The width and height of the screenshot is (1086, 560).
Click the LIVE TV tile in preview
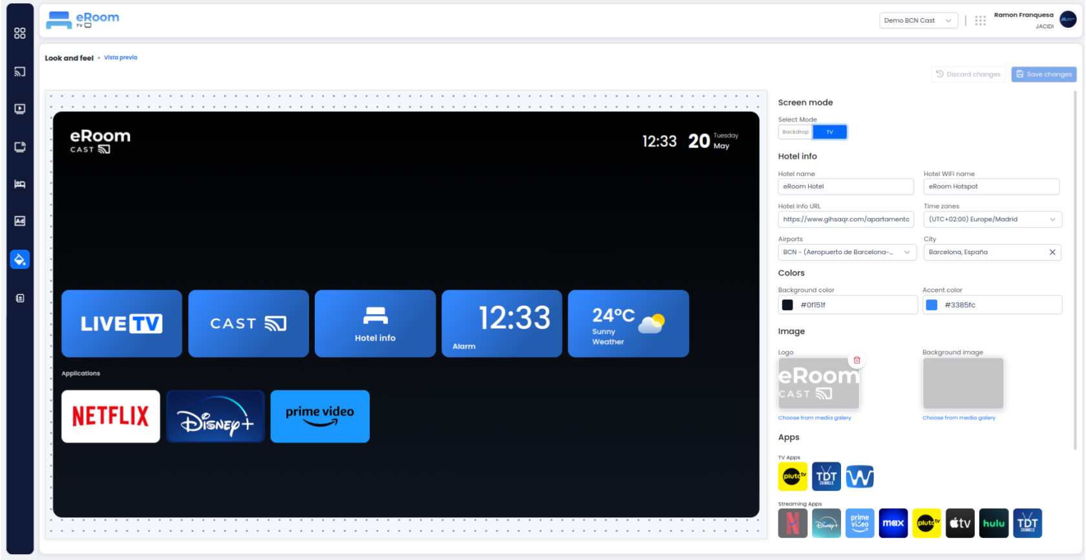tap(122, 323)
